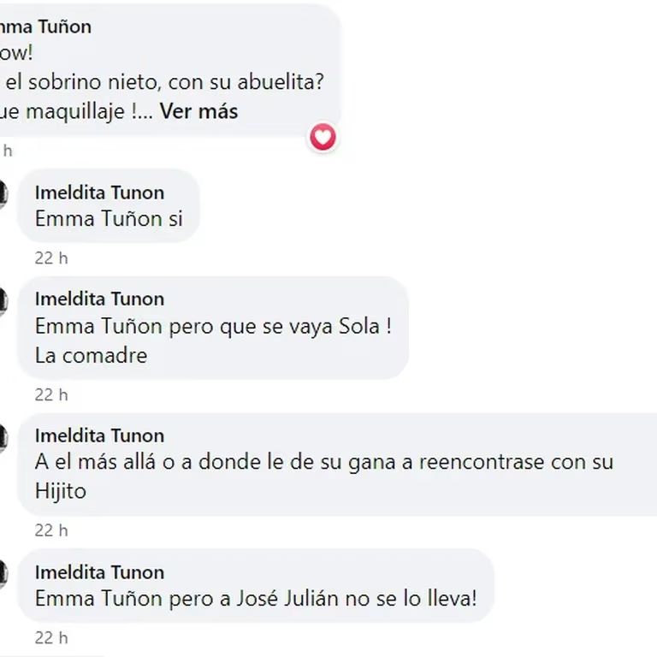Open the avatar next to the "La comadre" reply
The image size is (657, 657).
[x=3, y=301]
